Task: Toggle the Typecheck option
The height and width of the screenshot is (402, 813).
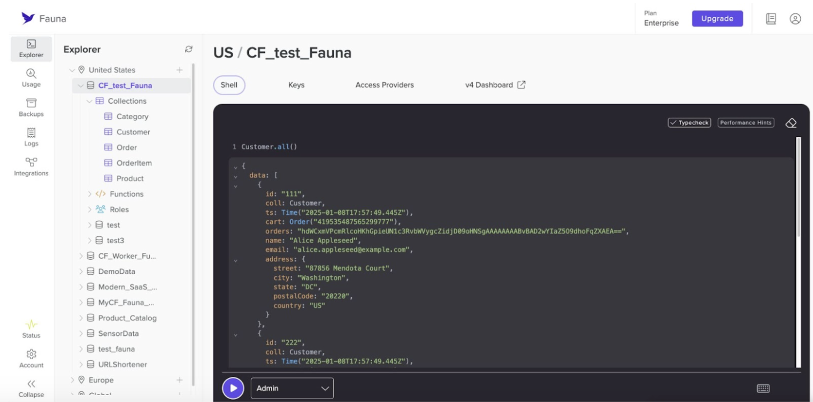Action: click(689, 122)
